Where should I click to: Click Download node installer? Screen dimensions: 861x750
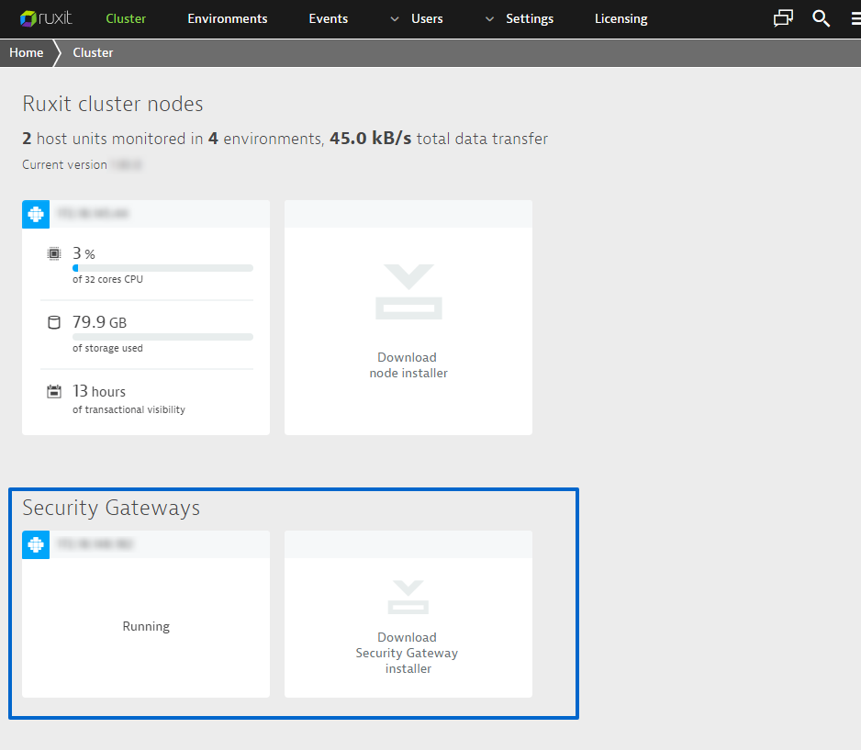pyautogui.click(x=408, y=365)
